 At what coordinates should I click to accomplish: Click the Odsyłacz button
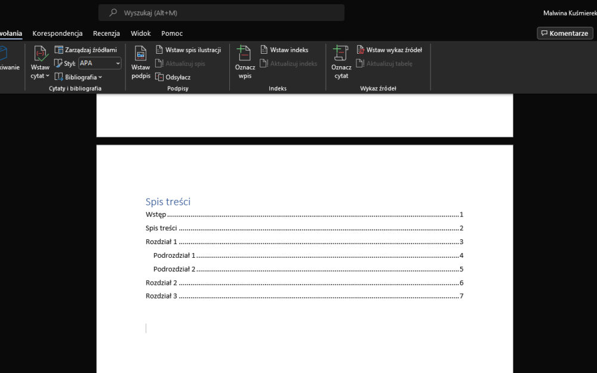173,77
